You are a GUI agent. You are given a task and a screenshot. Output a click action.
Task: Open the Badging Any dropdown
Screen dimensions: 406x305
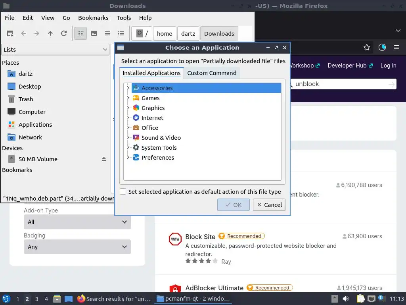coord(77,247)
